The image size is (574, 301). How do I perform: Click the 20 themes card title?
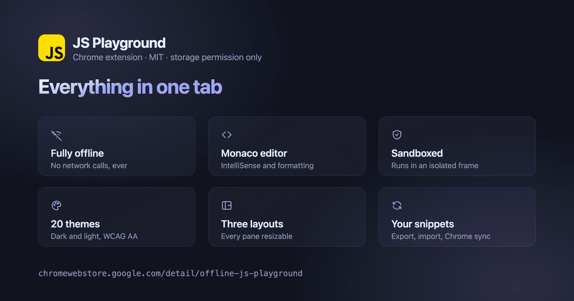(x=76, y=224)
